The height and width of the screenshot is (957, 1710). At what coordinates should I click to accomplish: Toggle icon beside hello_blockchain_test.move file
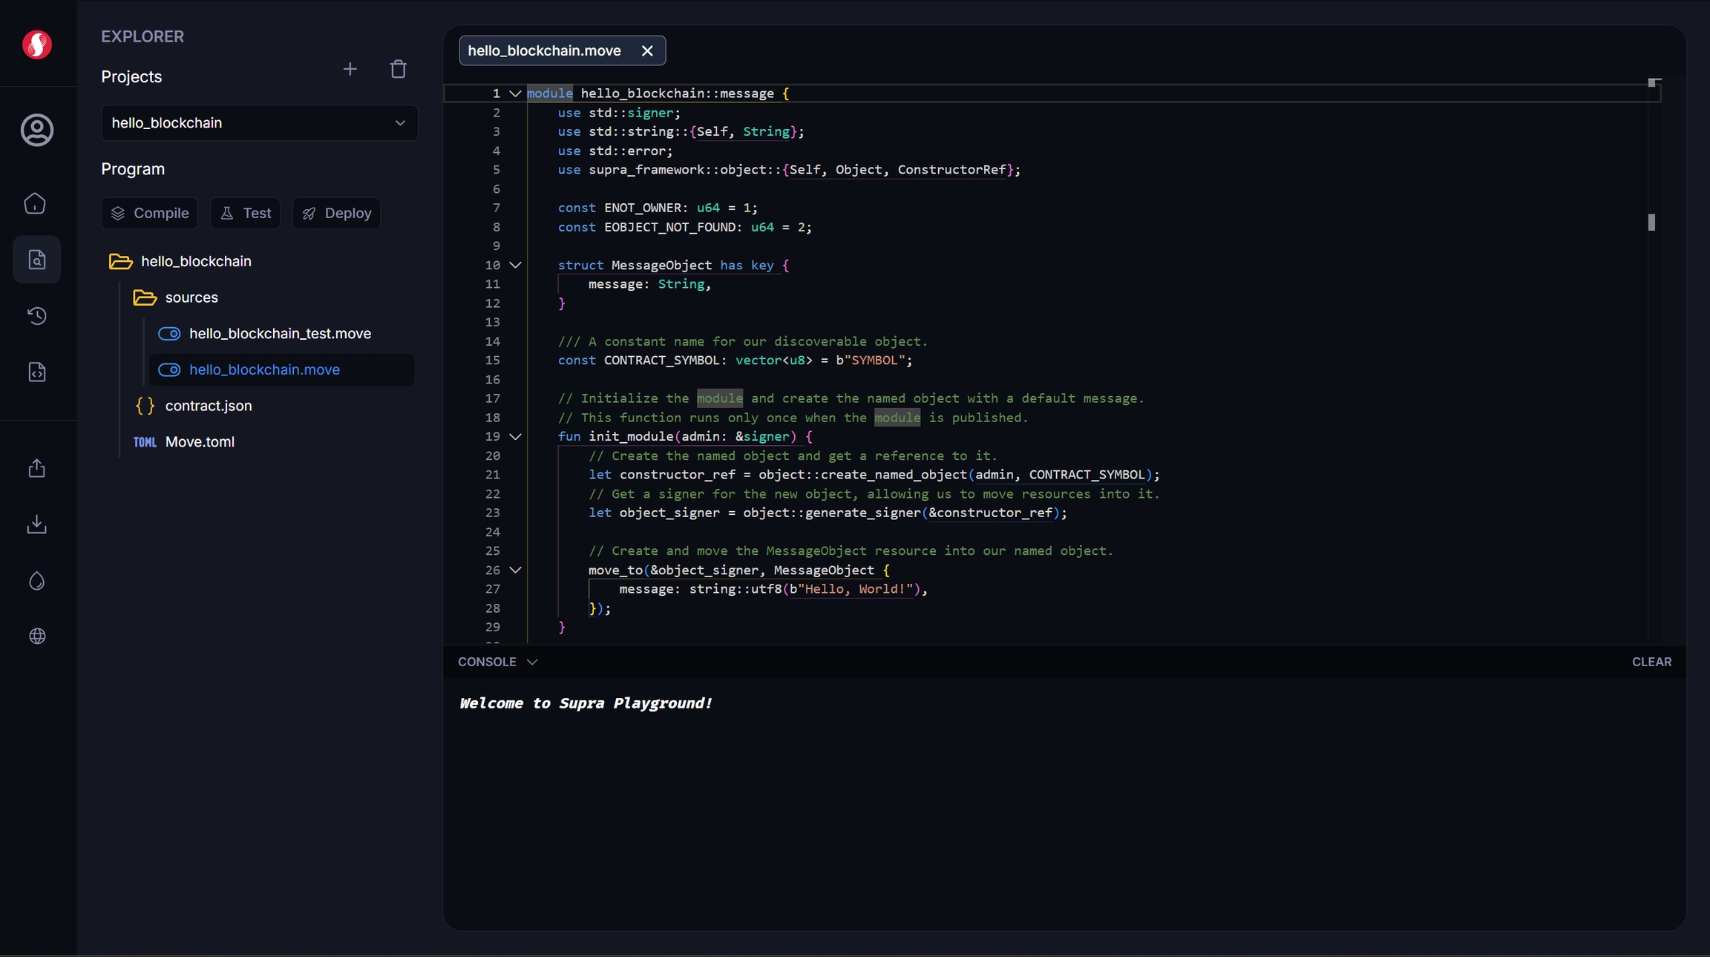169,334
